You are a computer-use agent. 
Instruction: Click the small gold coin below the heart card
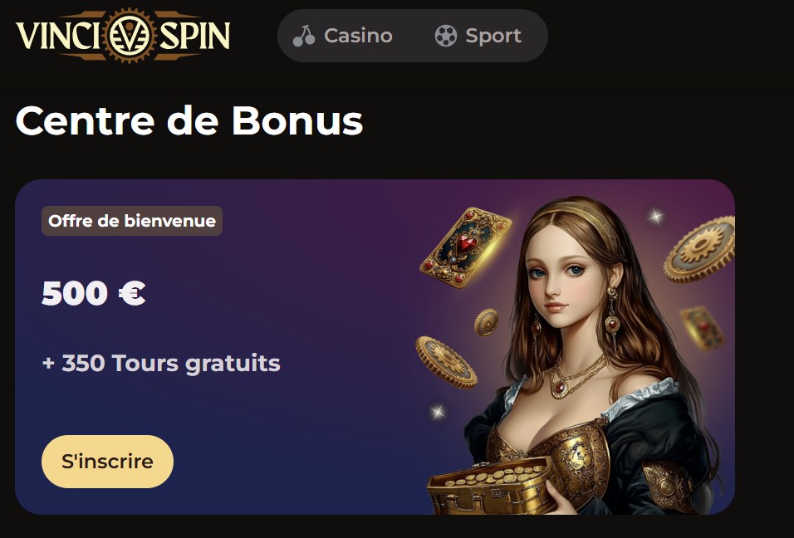[x=486, y=322]
